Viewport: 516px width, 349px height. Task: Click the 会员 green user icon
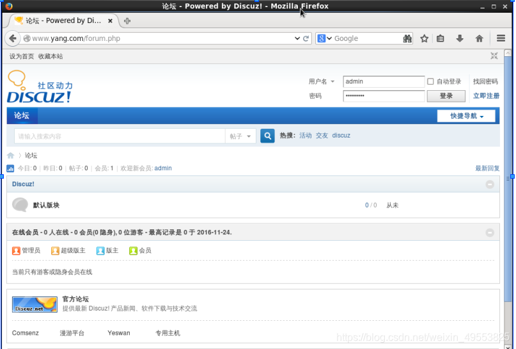tap(133, 251)
